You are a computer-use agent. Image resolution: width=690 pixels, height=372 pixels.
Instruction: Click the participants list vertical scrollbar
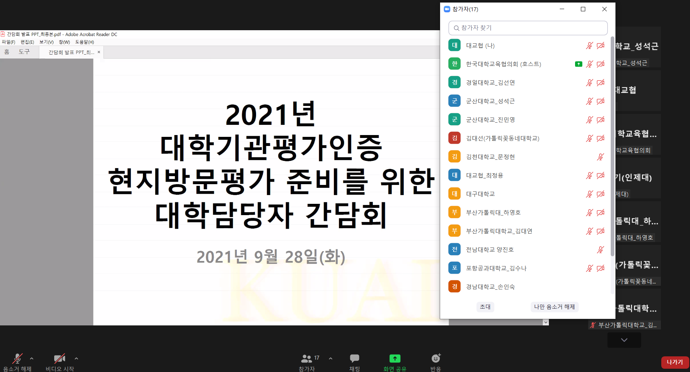pos(612,146)
